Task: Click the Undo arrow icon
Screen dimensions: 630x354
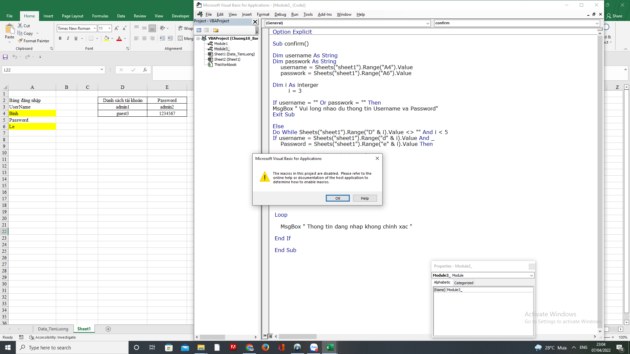Action: click(x=15, y=57)
